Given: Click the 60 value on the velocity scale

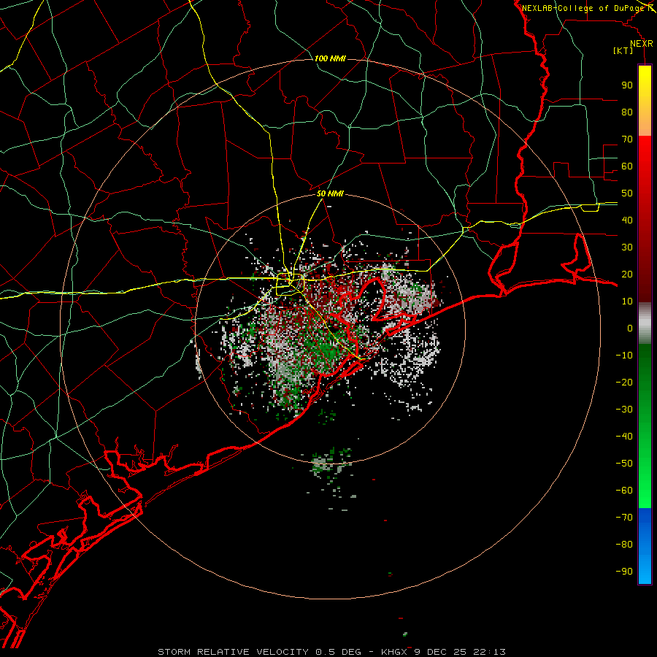Looking at the screenshot, I should [627, 166].
